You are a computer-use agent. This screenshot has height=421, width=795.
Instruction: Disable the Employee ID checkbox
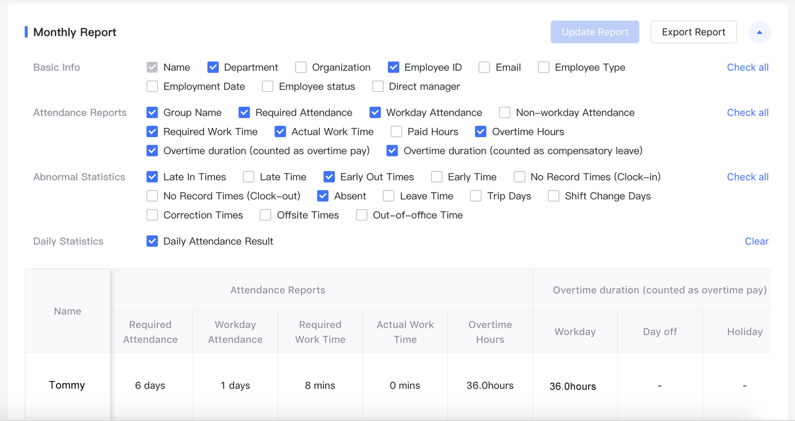pos(393,68)
